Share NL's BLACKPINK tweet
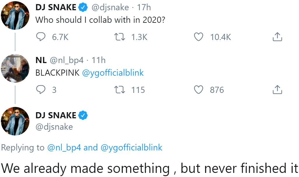The width and height of the screenshot is (299, 177). coord(277,89)
